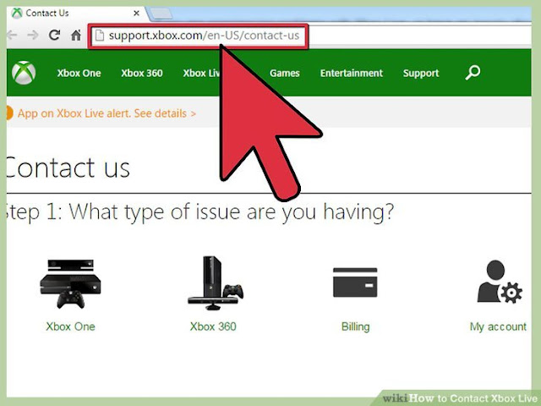Click the Contact us page heading
Viewport: 541px width, 406px height.
(x=68, y=167)
